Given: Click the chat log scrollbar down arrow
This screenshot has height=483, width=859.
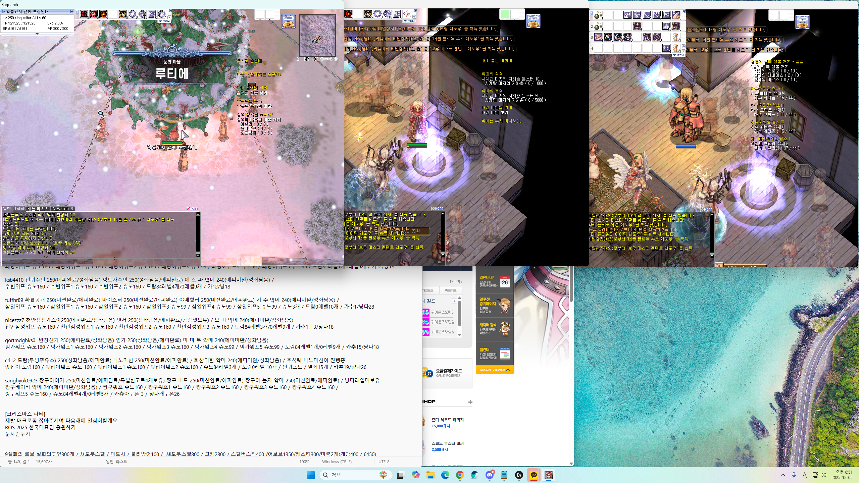Looking at the screenshot, I should [x=198, y=255].
